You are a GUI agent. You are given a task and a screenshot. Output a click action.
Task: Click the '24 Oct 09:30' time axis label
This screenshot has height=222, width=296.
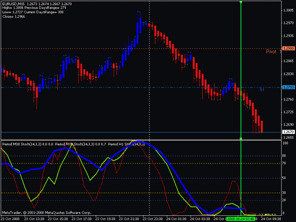pyautogui.click(x=271, y=219)
